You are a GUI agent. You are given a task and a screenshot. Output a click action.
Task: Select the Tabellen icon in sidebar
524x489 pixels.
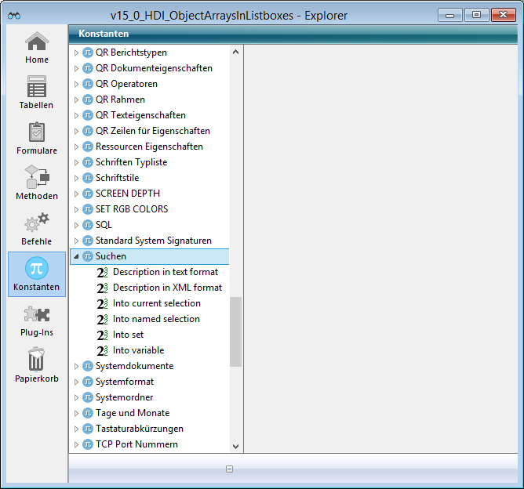point(36,87)
